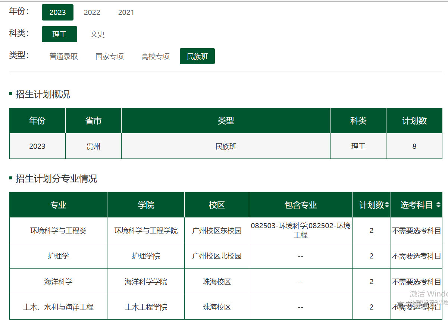Click the 学院 column header
This screenshot has height=320, width=448.
146,205
